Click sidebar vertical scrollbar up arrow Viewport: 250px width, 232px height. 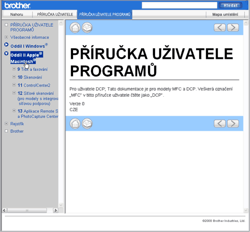(x=61, y=22)
